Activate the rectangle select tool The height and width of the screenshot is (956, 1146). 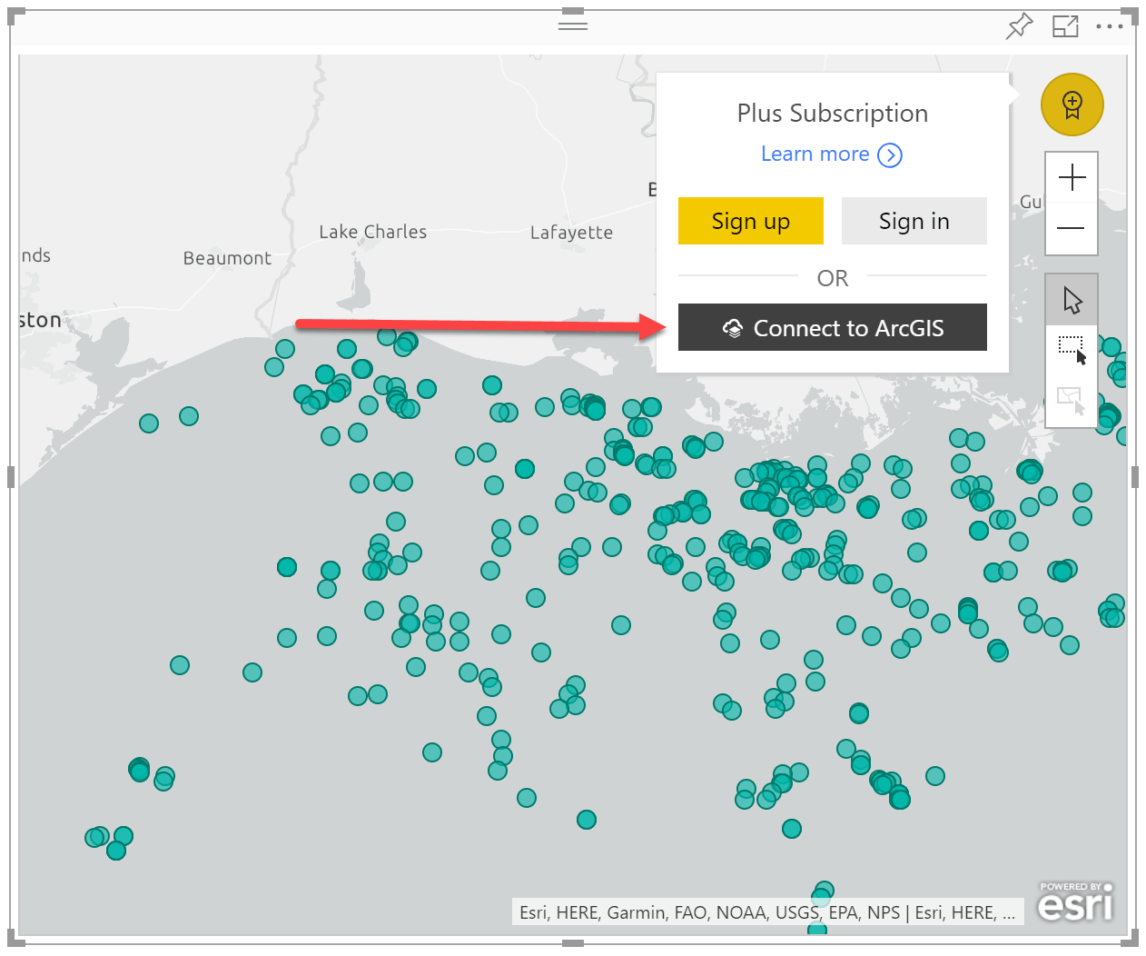[x=1072, y=350]
